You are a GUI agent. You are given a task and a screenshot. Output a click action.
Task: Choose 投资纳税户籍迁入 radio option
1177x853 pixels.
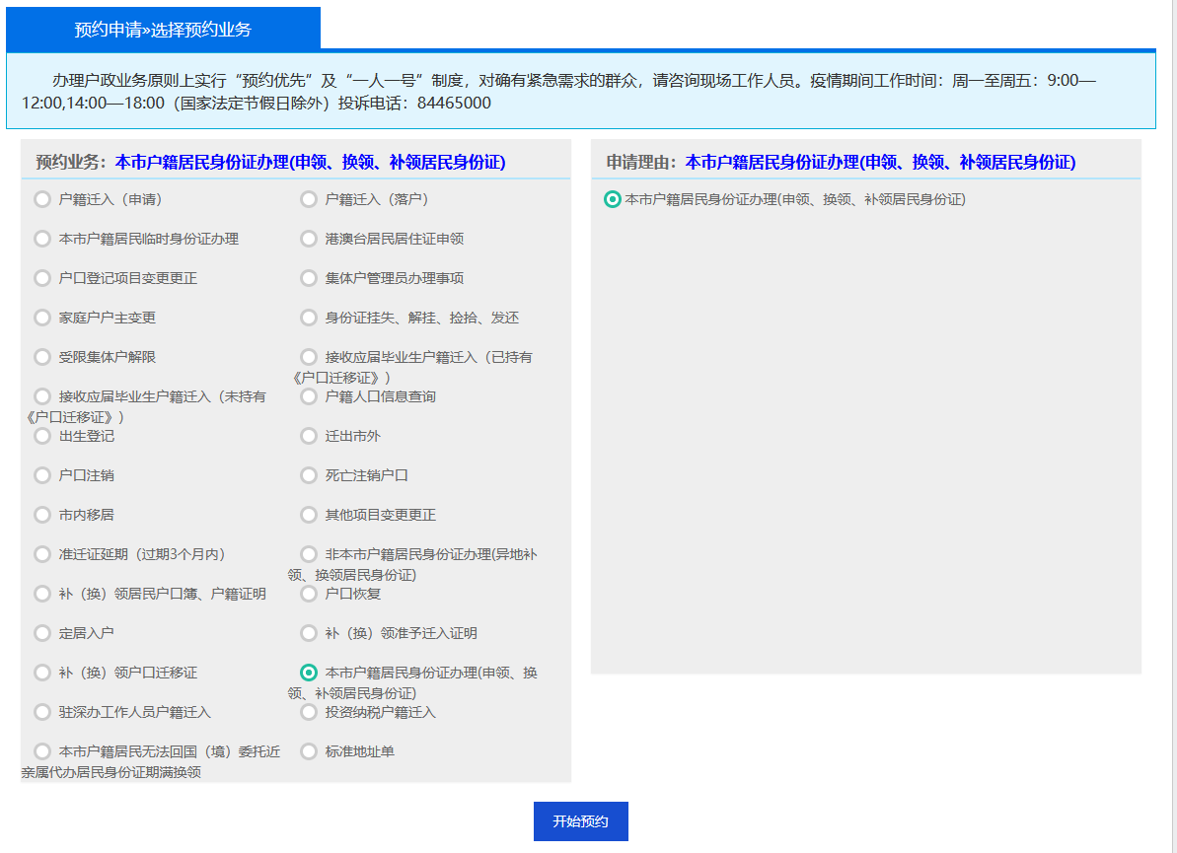(x=309, y=712)
